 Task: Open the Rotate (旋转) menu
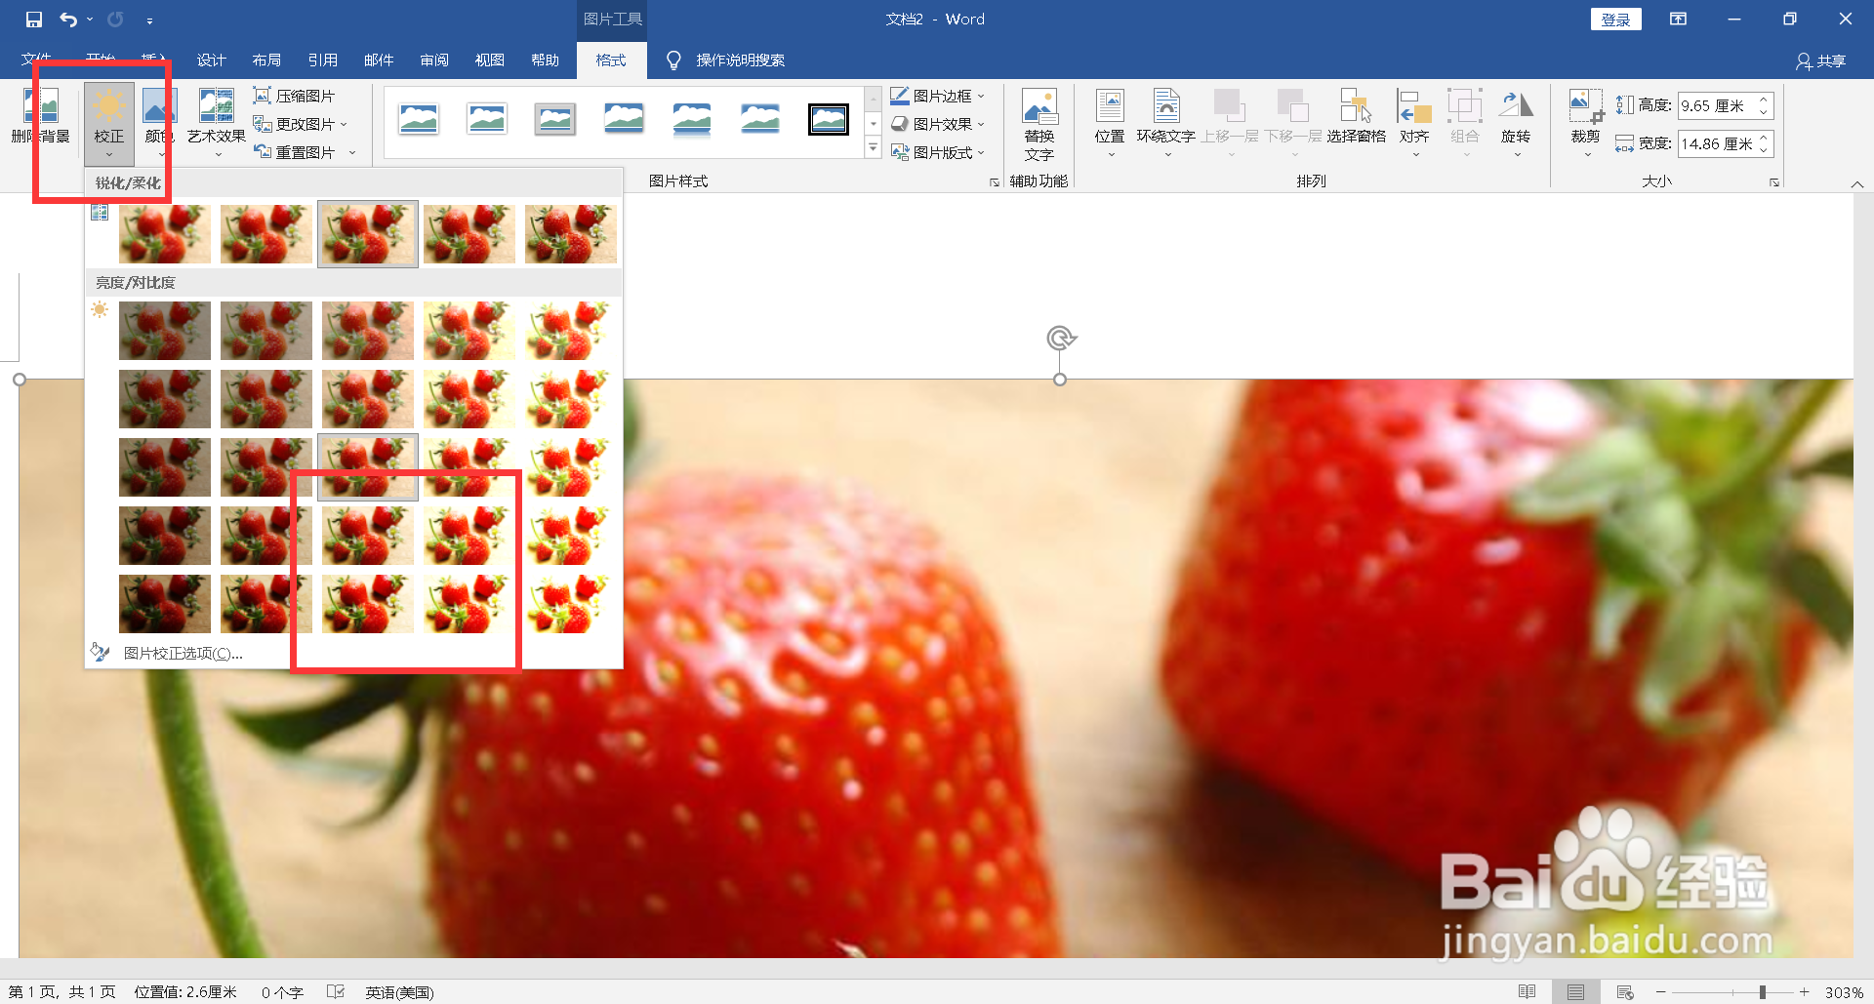[1516, 123]
